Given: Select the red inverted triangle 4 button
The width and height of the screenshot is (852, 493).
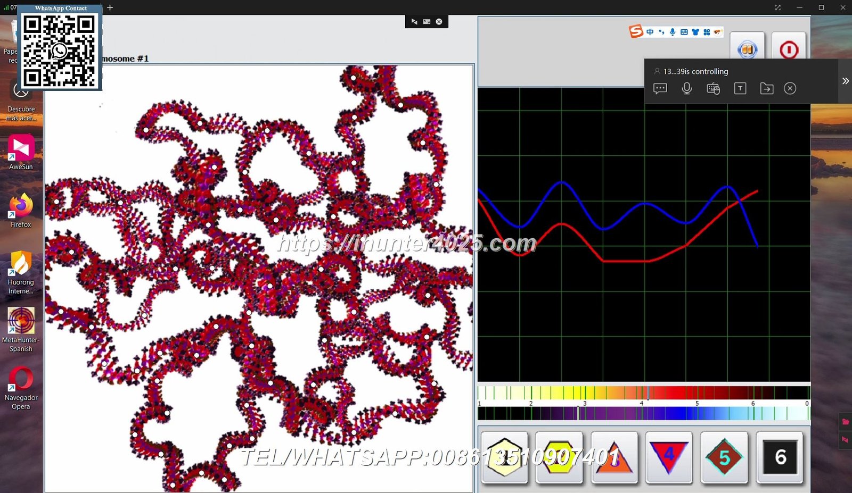Looking at the screenshot, I should pos(669,456).
